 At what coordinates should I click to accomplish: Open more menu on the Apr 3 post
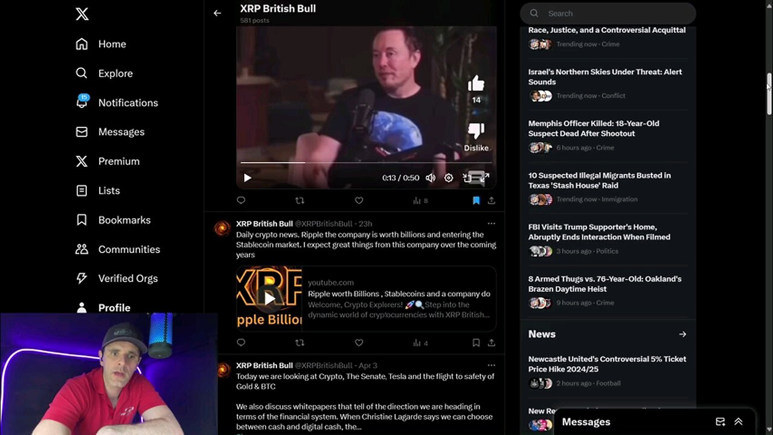click(492, 366)
